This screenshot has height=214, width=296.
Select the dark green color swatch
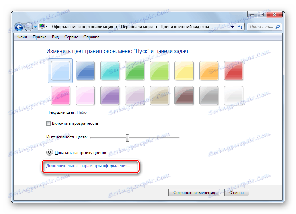tap(135, 71)
